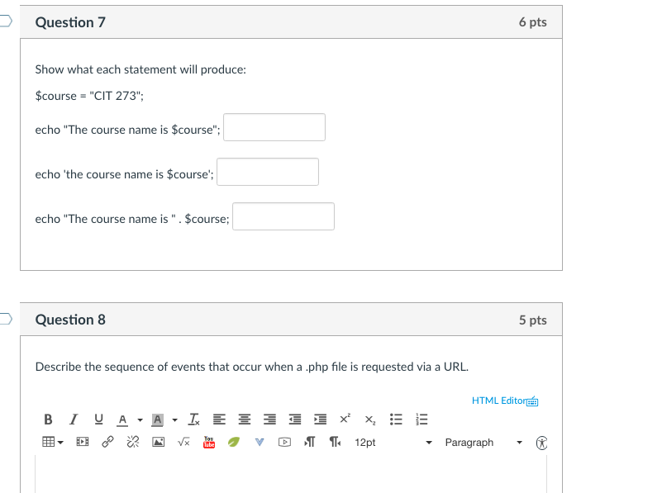Screen dimensions: 662x493
Task: Click the answer box for double-quoted echo
Action: coord(274,127)
